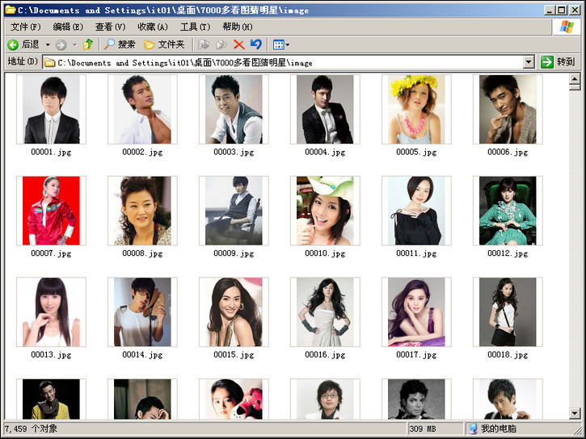The width and height of the screenshot is (586, 439).
Task: Open the 查看(V) menu
Action: click(110, 27)
